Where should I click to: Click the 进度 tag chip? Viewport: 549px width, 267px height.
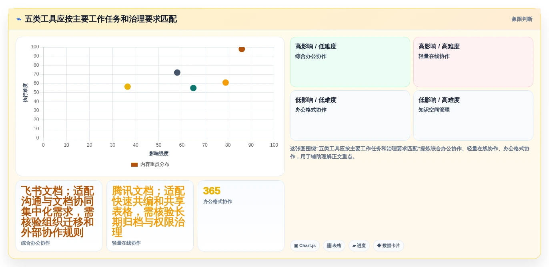coord(359,245)
